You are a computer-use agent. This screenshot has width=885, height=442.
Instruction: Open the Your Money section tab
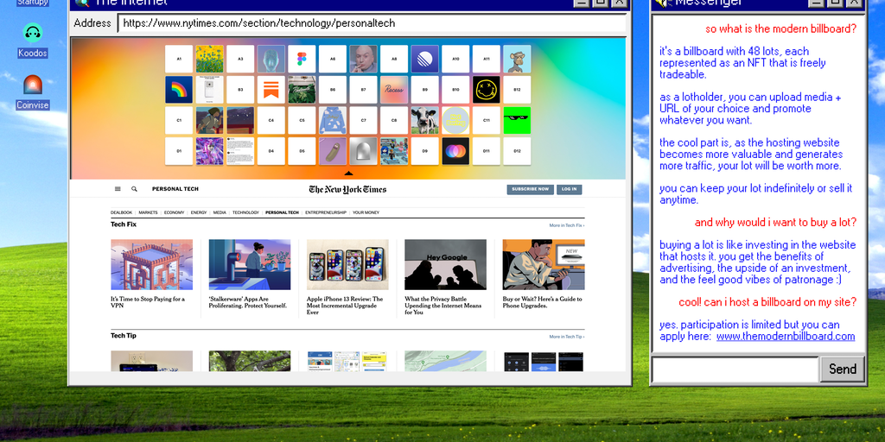[x=366, y=212]
